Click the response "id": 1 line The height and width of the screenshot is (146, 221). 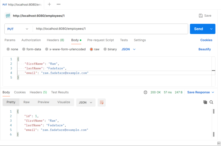31,116
